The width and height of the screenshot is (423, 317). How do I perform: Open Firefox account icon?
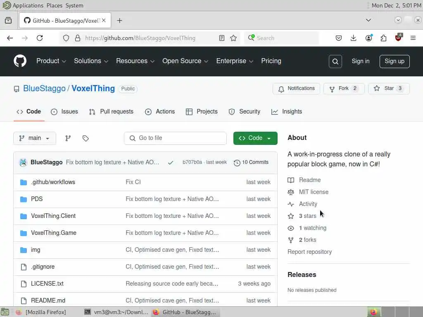[368, 38]
